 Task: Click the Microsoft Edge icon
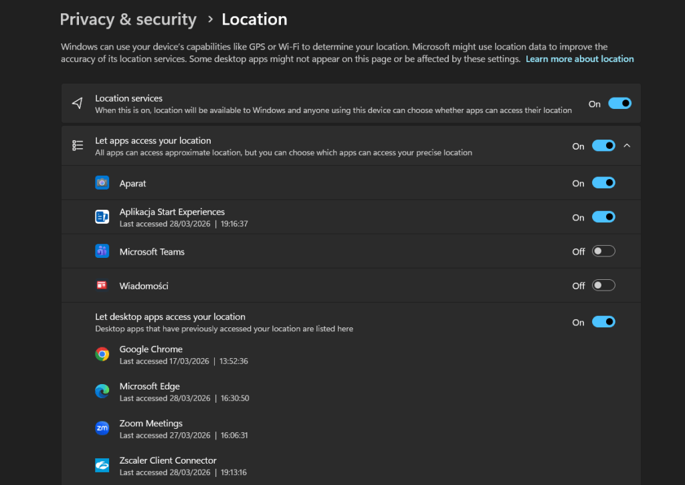point(102,391)
